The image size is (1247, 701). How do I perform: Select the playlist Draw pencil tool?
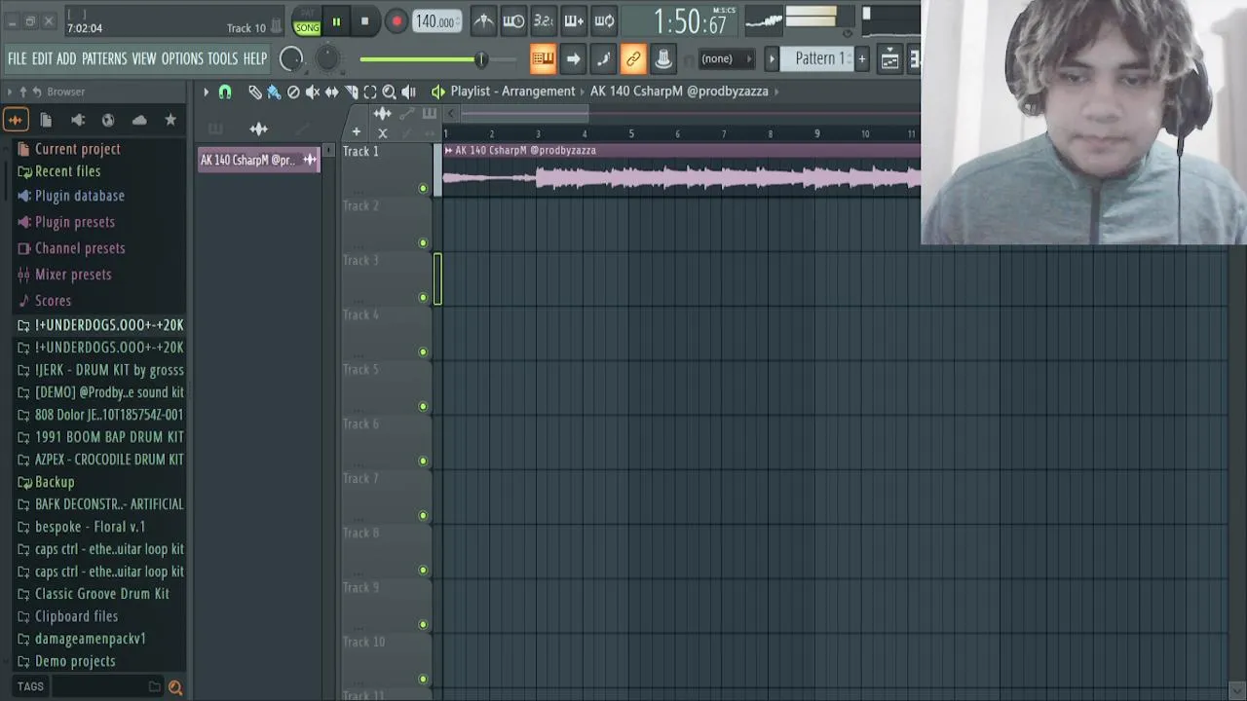254,92
